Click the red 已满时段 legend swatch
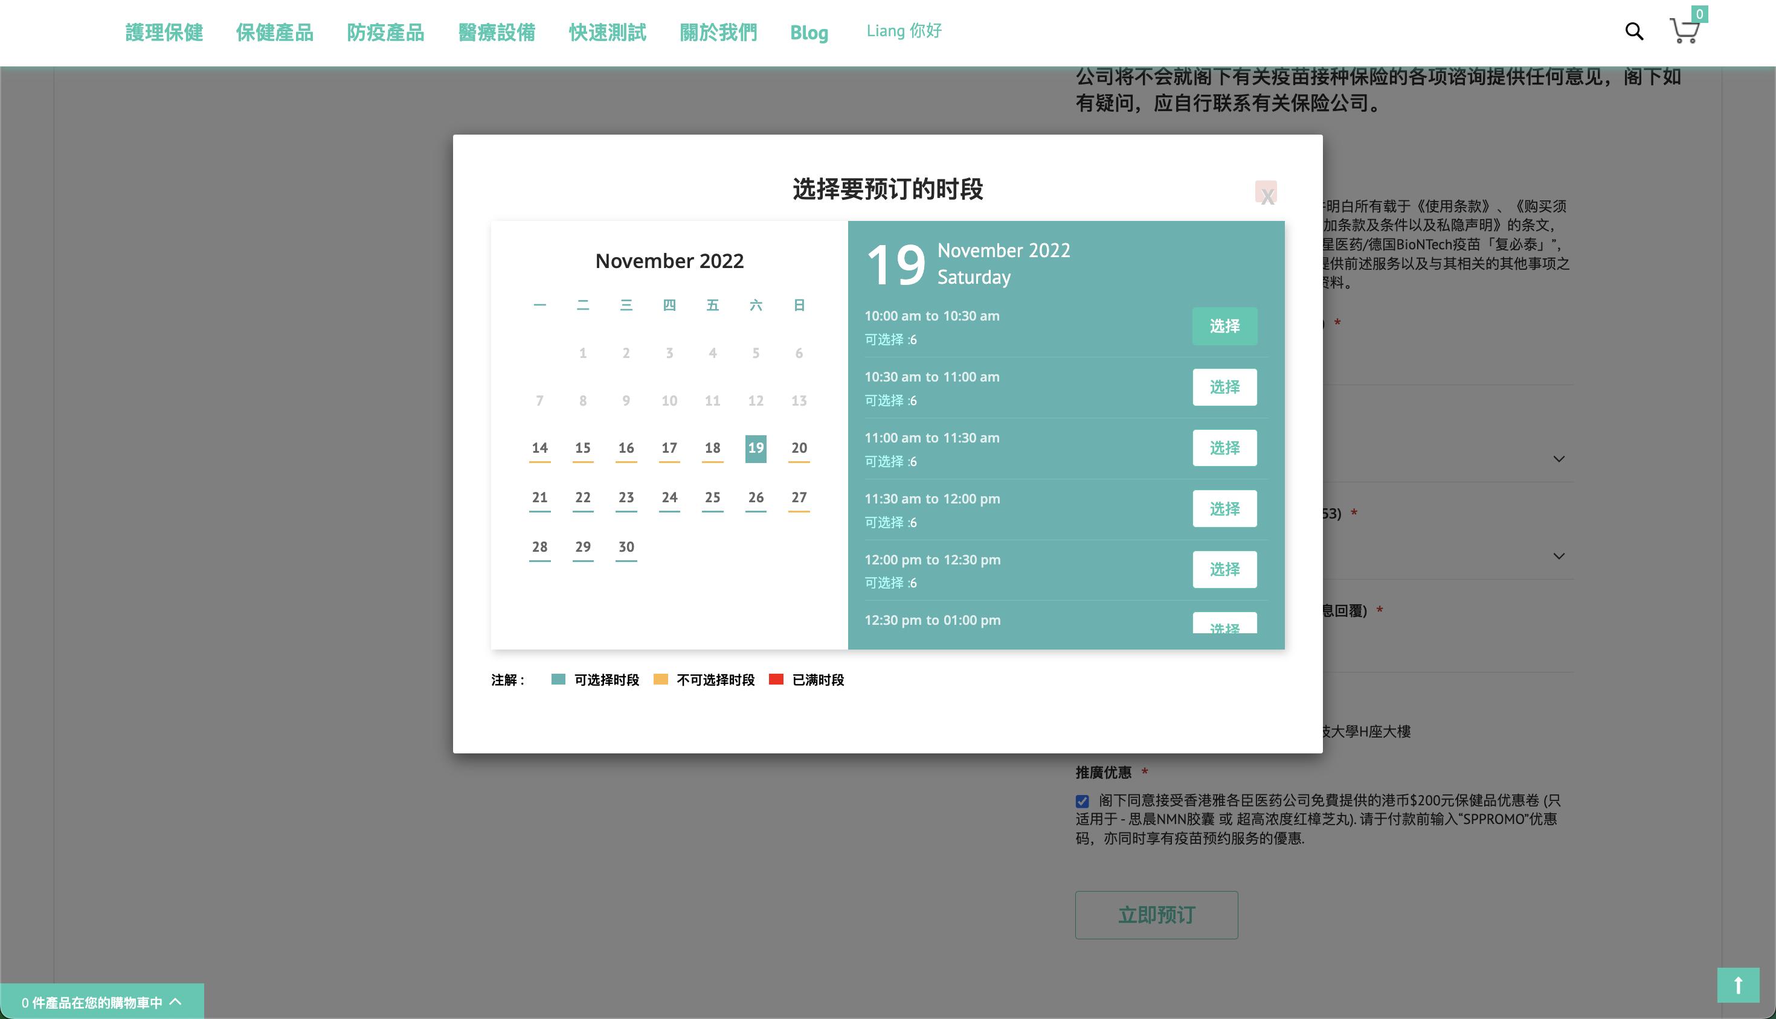1776x1019 pixels. tap(776, 680)
